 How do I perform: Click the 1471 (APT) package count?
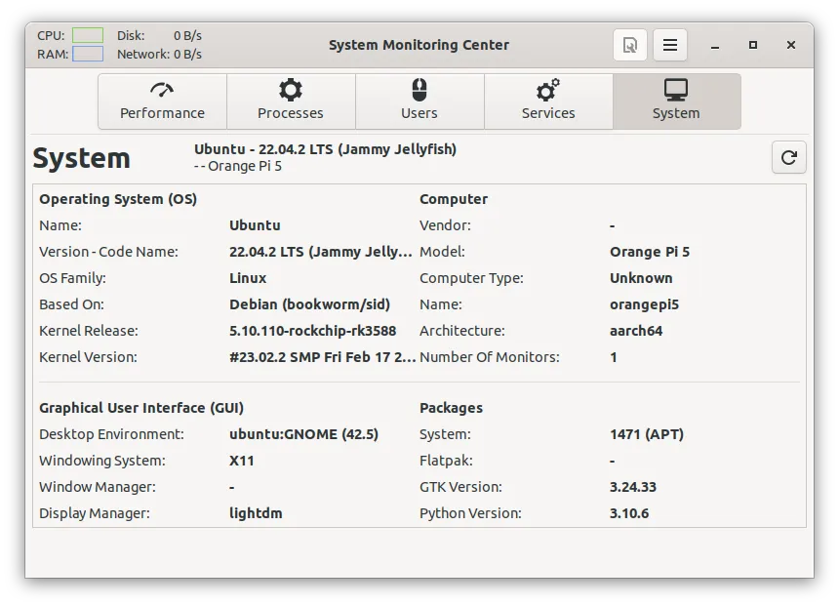(x=646, y=434)
